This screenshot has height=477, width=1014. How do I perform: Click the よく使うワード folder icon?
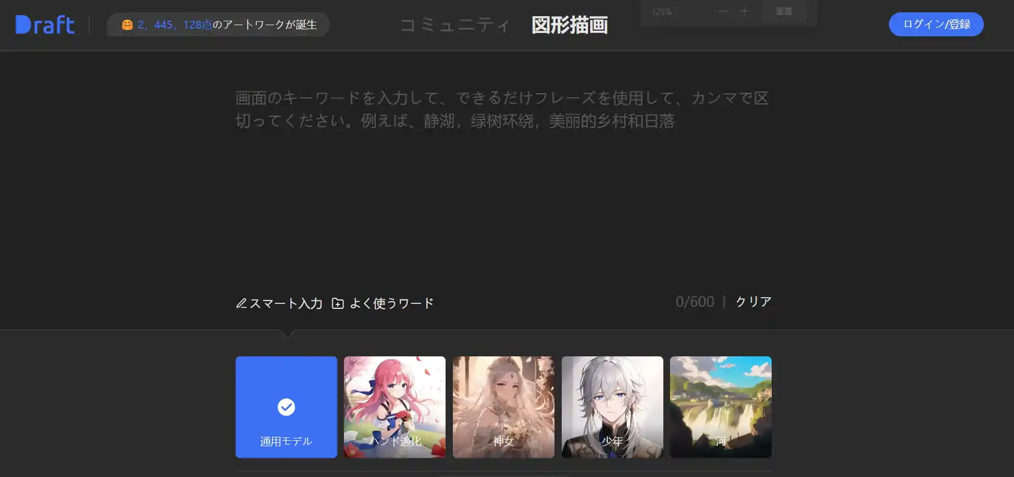pos(338,303)
